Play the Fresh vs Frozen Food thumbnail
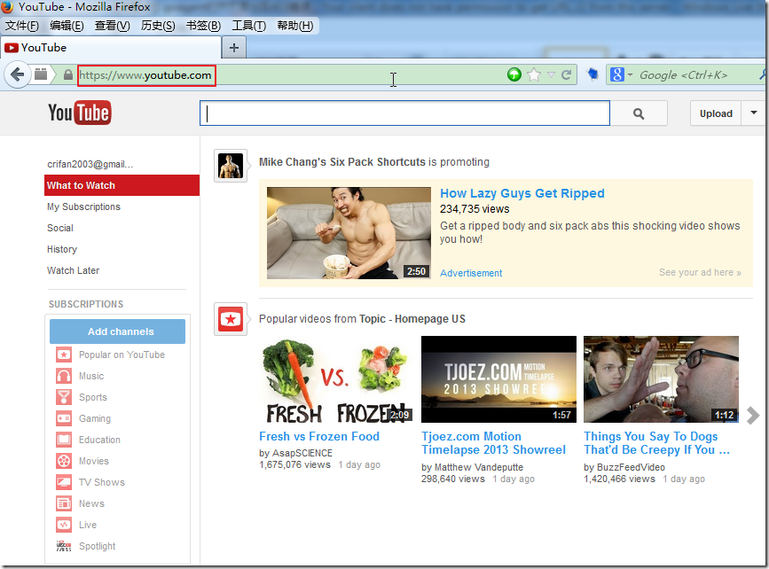 coord(336,379)
